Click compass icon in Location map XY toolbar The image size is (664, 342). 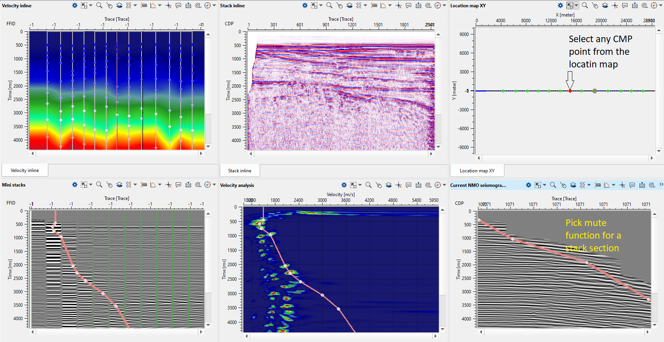pos(654,5)
